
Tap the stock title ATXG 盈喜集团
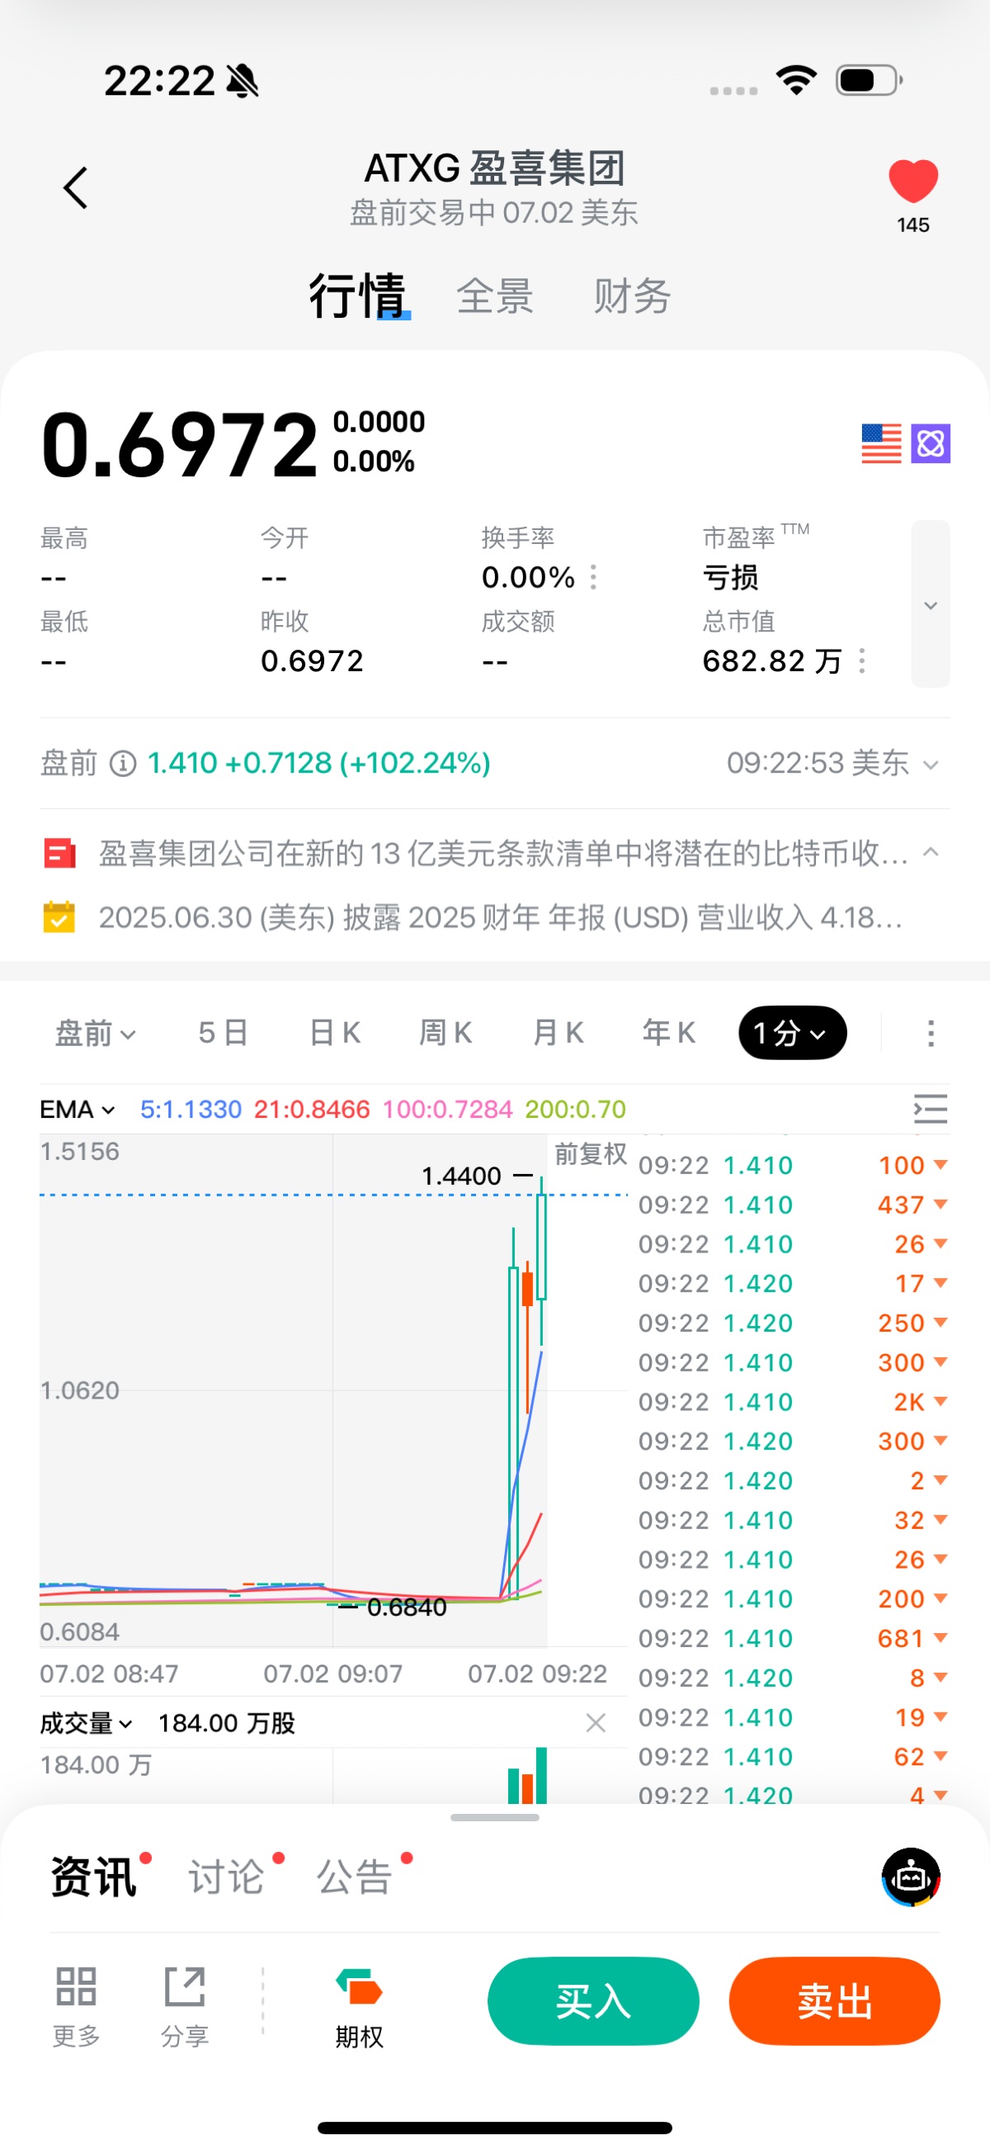(494, 168)
